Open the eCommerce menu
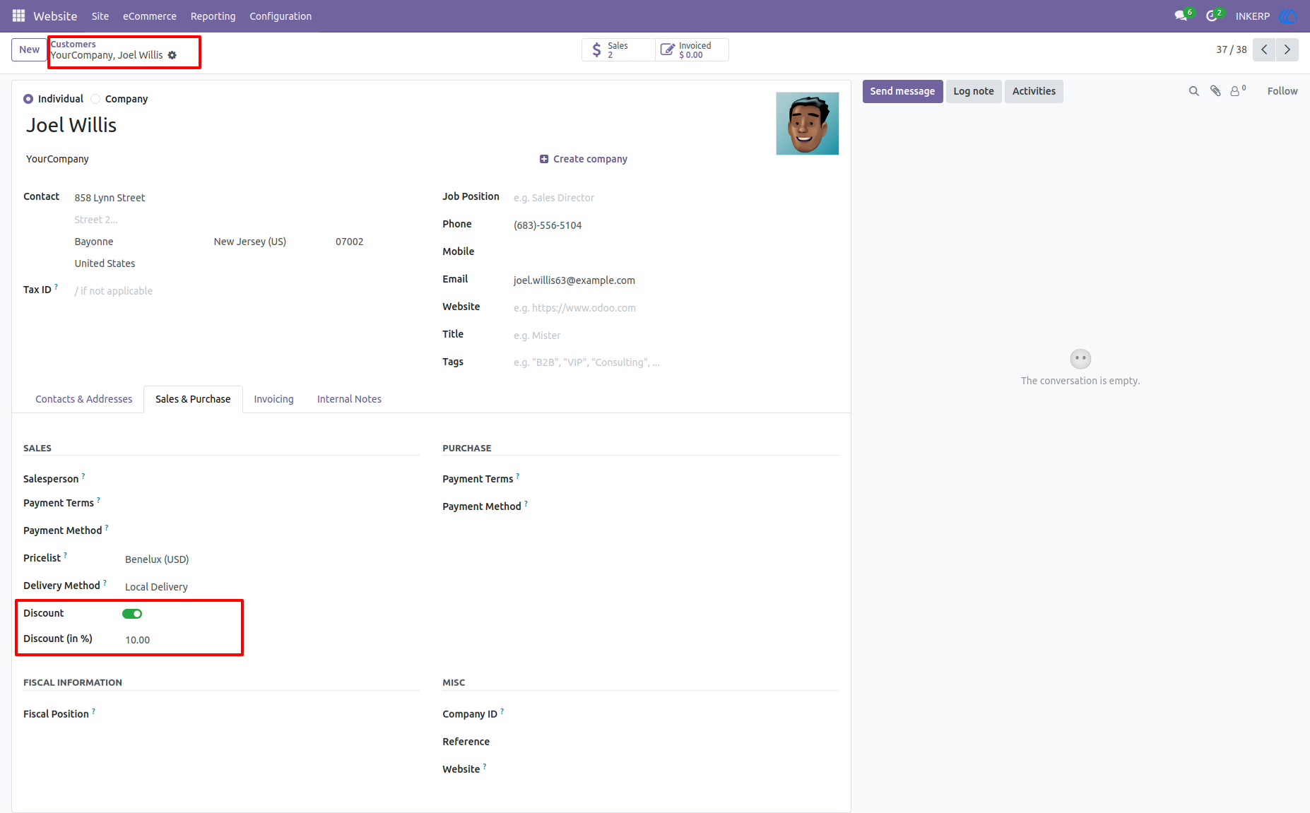 [150, 16]
